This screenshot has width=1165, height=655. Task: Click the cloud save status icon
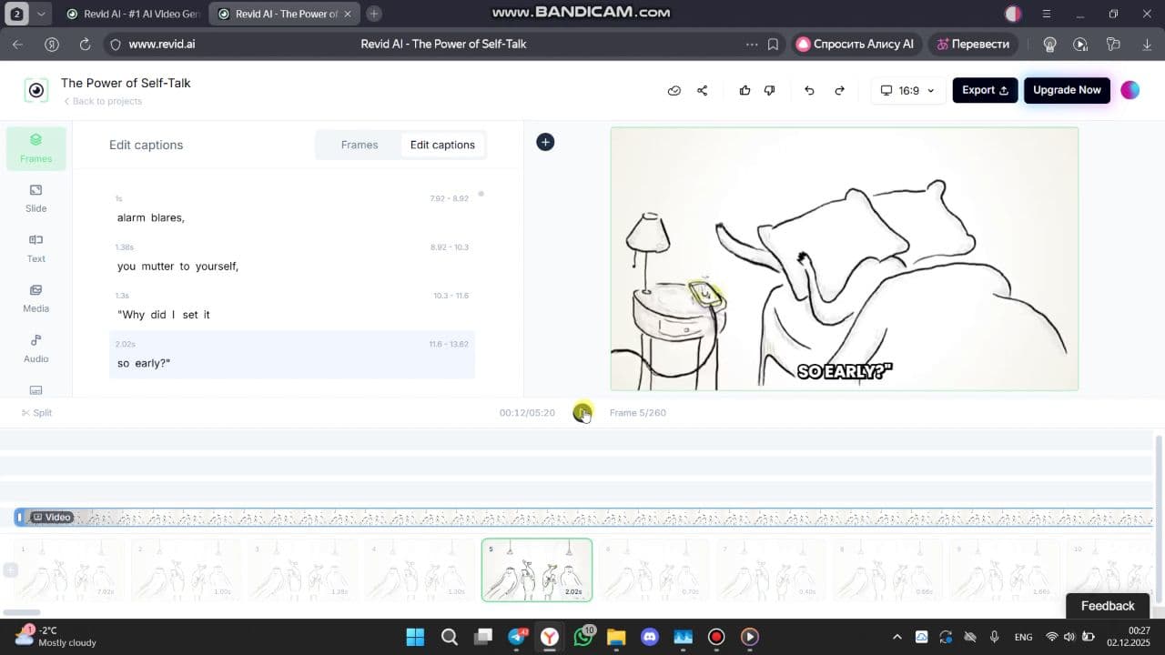point(674,90)
